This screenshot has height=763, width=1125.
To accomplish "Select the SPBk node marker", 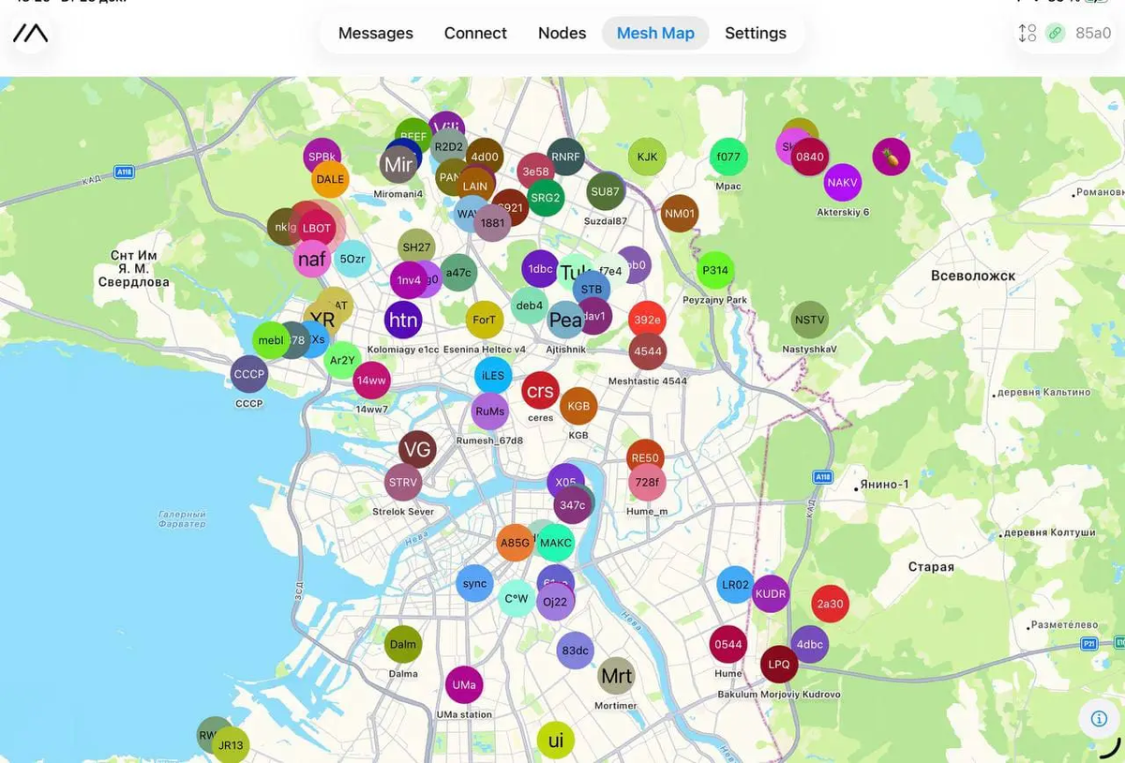I will 322,157.
